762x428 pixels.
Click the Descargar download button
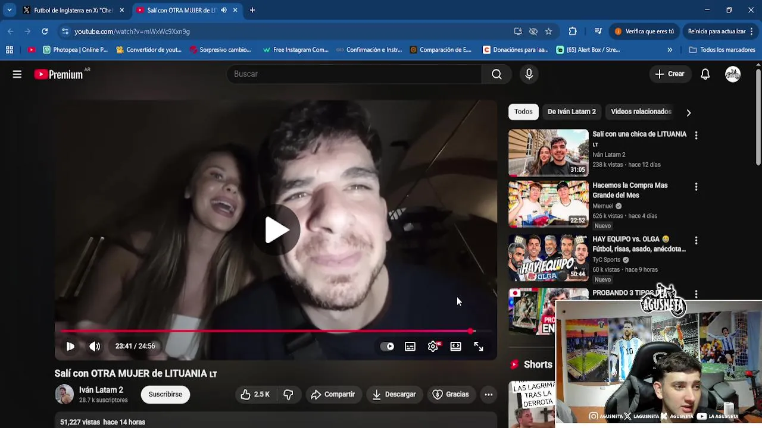coord(394,394)
